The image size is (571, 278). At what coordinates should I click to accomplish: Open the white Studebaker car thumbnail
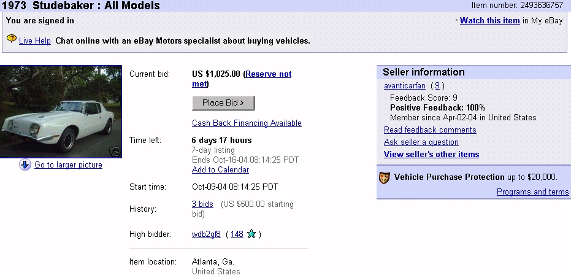click(x=61, y=111)
